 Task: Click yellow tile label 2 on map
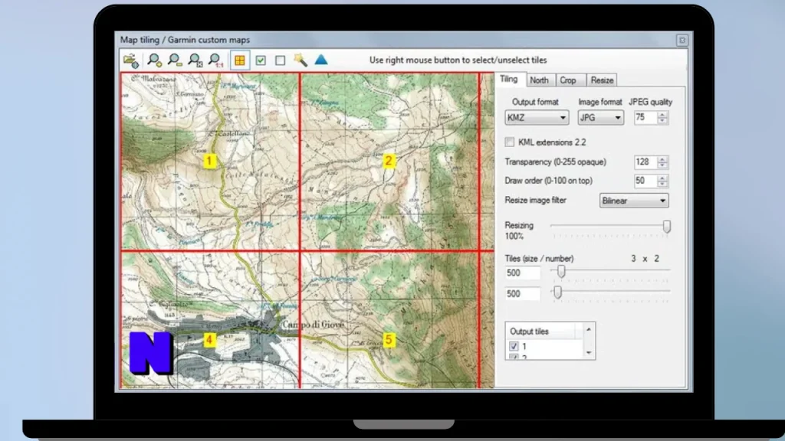[389, 161]
